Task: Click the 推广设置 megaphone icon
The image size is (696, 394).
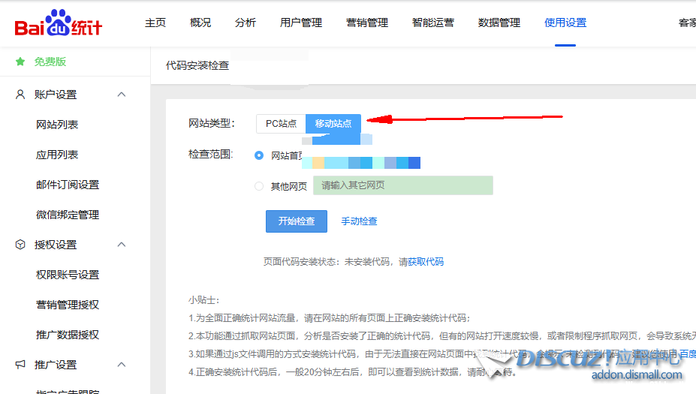Action: [x=20, y=365]
